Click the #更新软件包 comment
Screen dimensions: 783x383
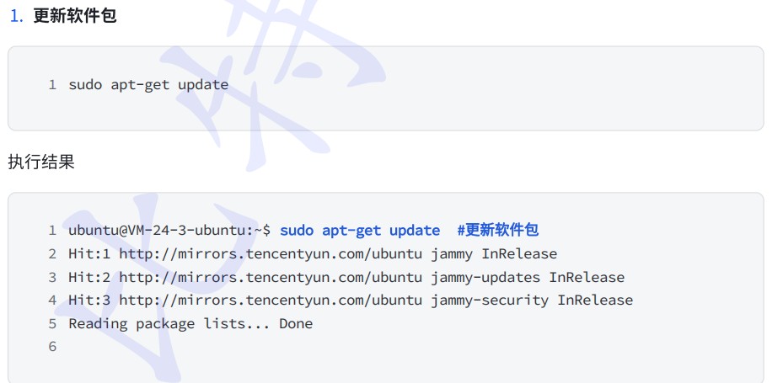(x=497, y=230)
